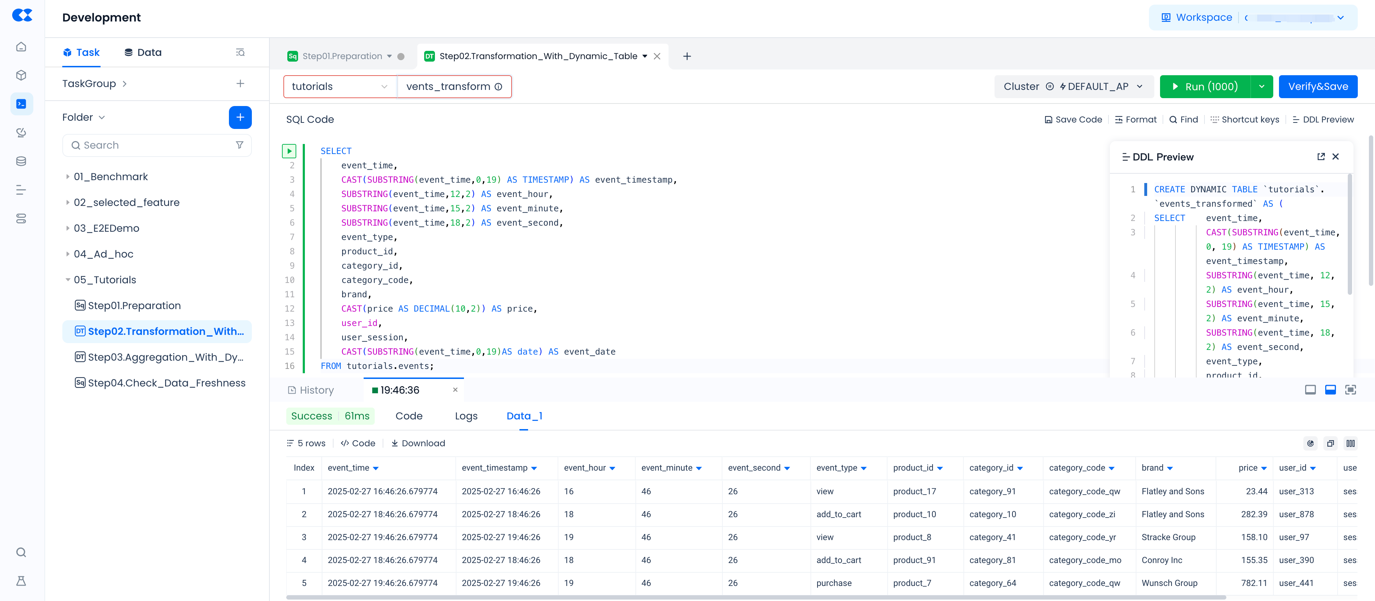Add a new editor tab with plus icon
1375x601 pixels.
pyautogui.click(x=687, y=57)
